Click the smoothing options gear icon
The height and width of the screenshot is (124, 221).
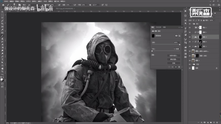[x=90, y=5]
